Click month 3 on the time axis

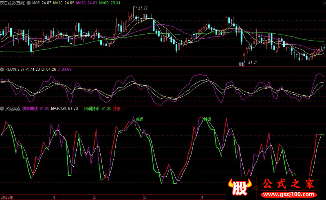click(x=145, y=197)
